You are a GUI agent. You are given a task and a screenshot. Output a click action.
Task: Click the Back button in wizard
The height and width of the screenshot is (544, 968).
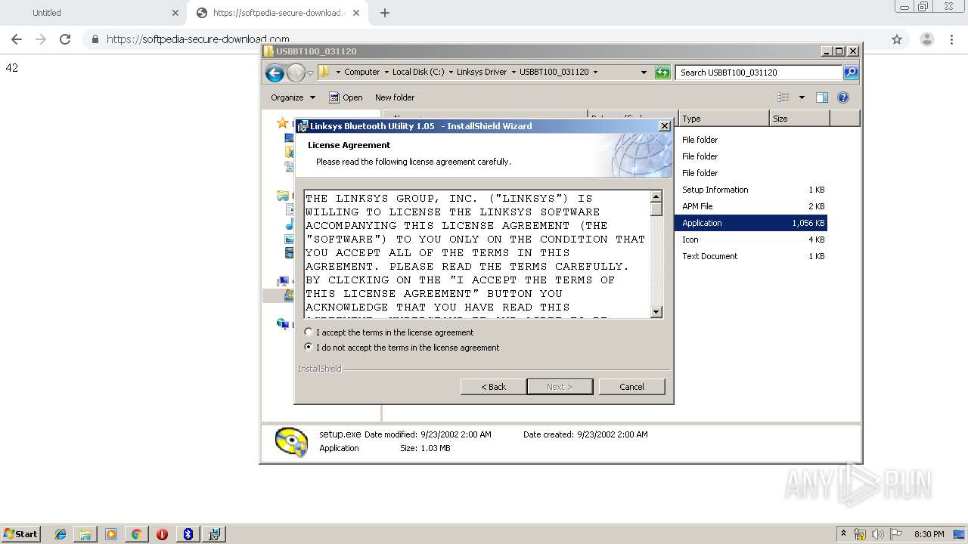tap(493, 387)
